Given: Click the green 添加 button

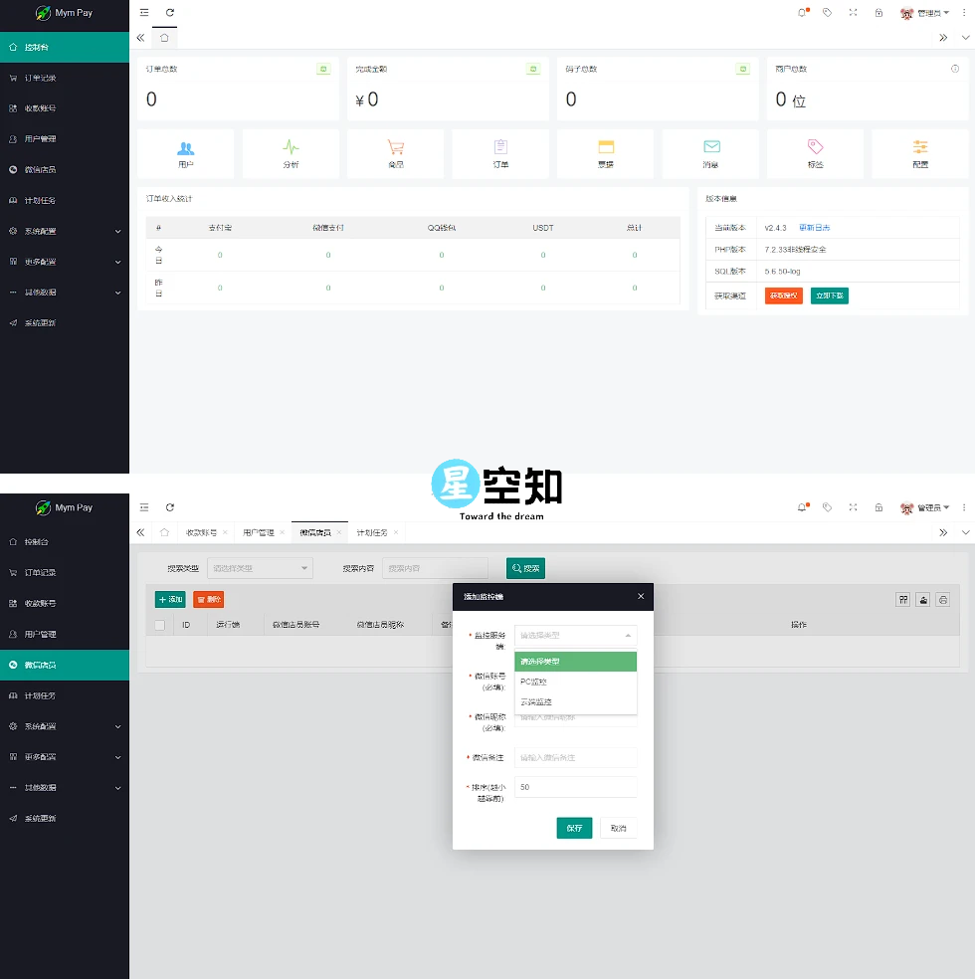Looking at the screenshot, I should 169,599.
